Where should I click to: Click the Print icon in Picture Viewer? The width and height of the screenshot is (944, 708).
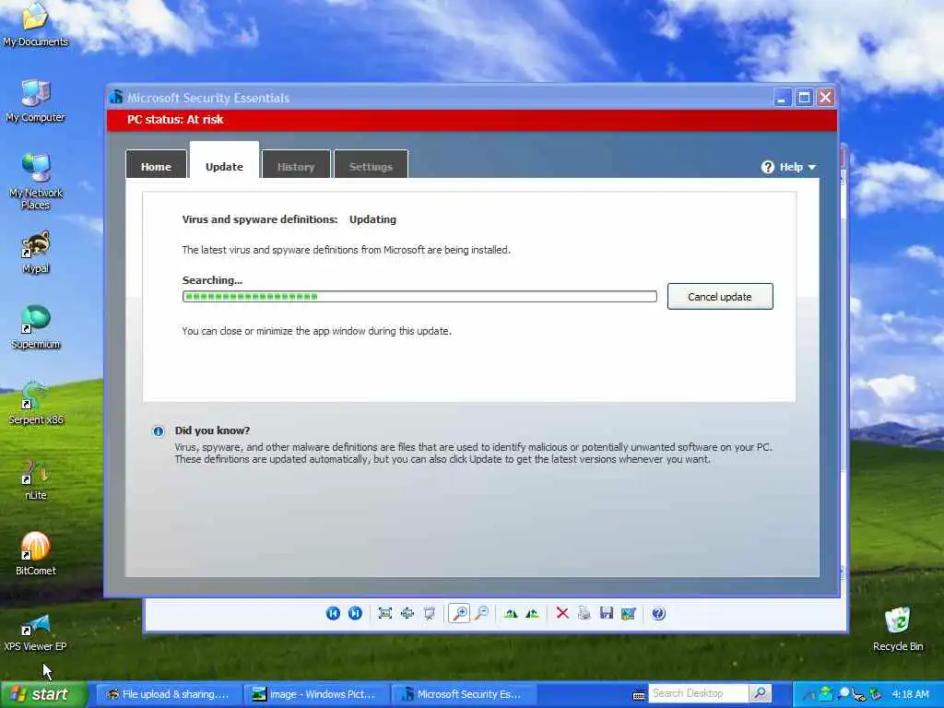584,613
